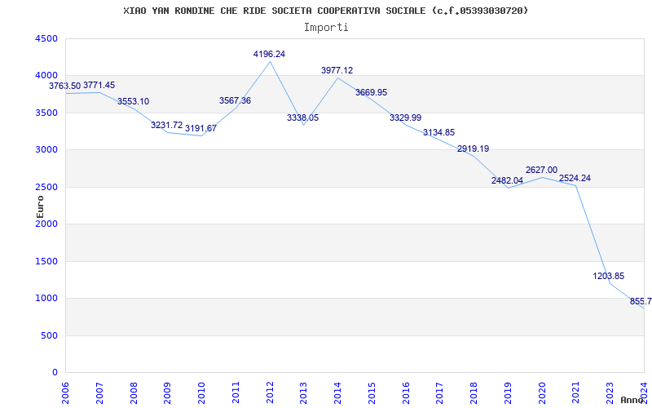Select the data label 2627.00
This screenshot has height=408, width=652.
541,171
